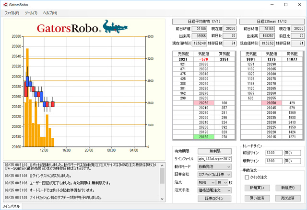307x210 pixels.
Task: Click the pink 20250 cell in 日経平均先物 board
Action: 204,103
